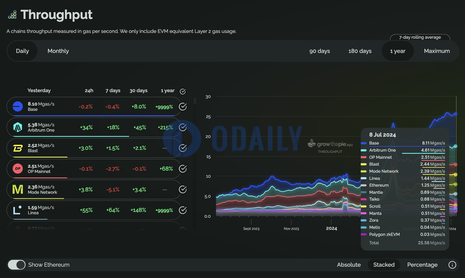Click the chain list vertical scrollbar
This screenshot has height=278, width=465.
coord(195,101)
